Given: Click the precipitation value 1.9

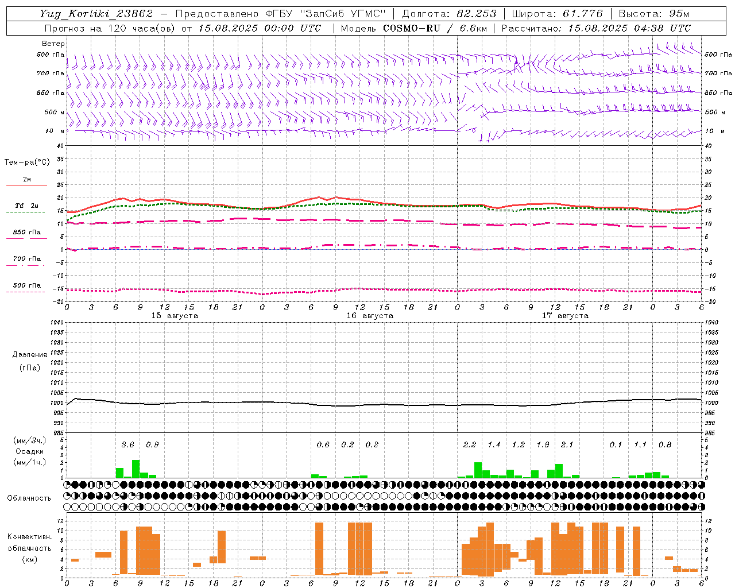Looking at the screenshot, I should pos(543,445).
